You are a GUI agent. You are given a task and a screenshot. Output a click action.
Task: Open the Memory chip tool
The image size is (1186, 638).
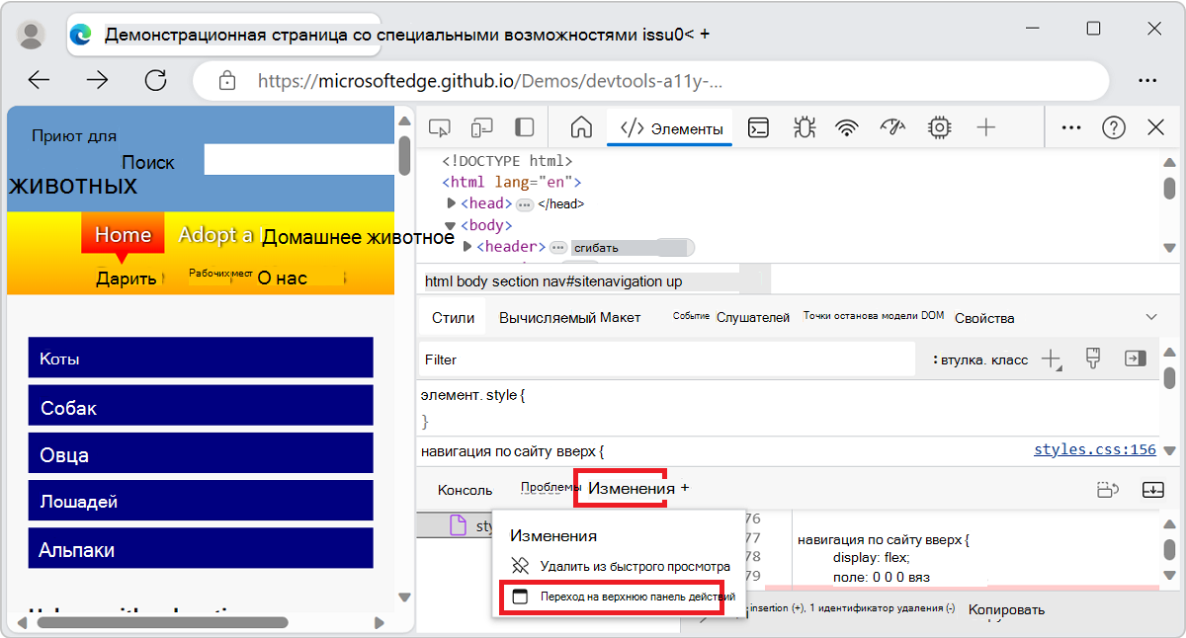tap(939, 126)
